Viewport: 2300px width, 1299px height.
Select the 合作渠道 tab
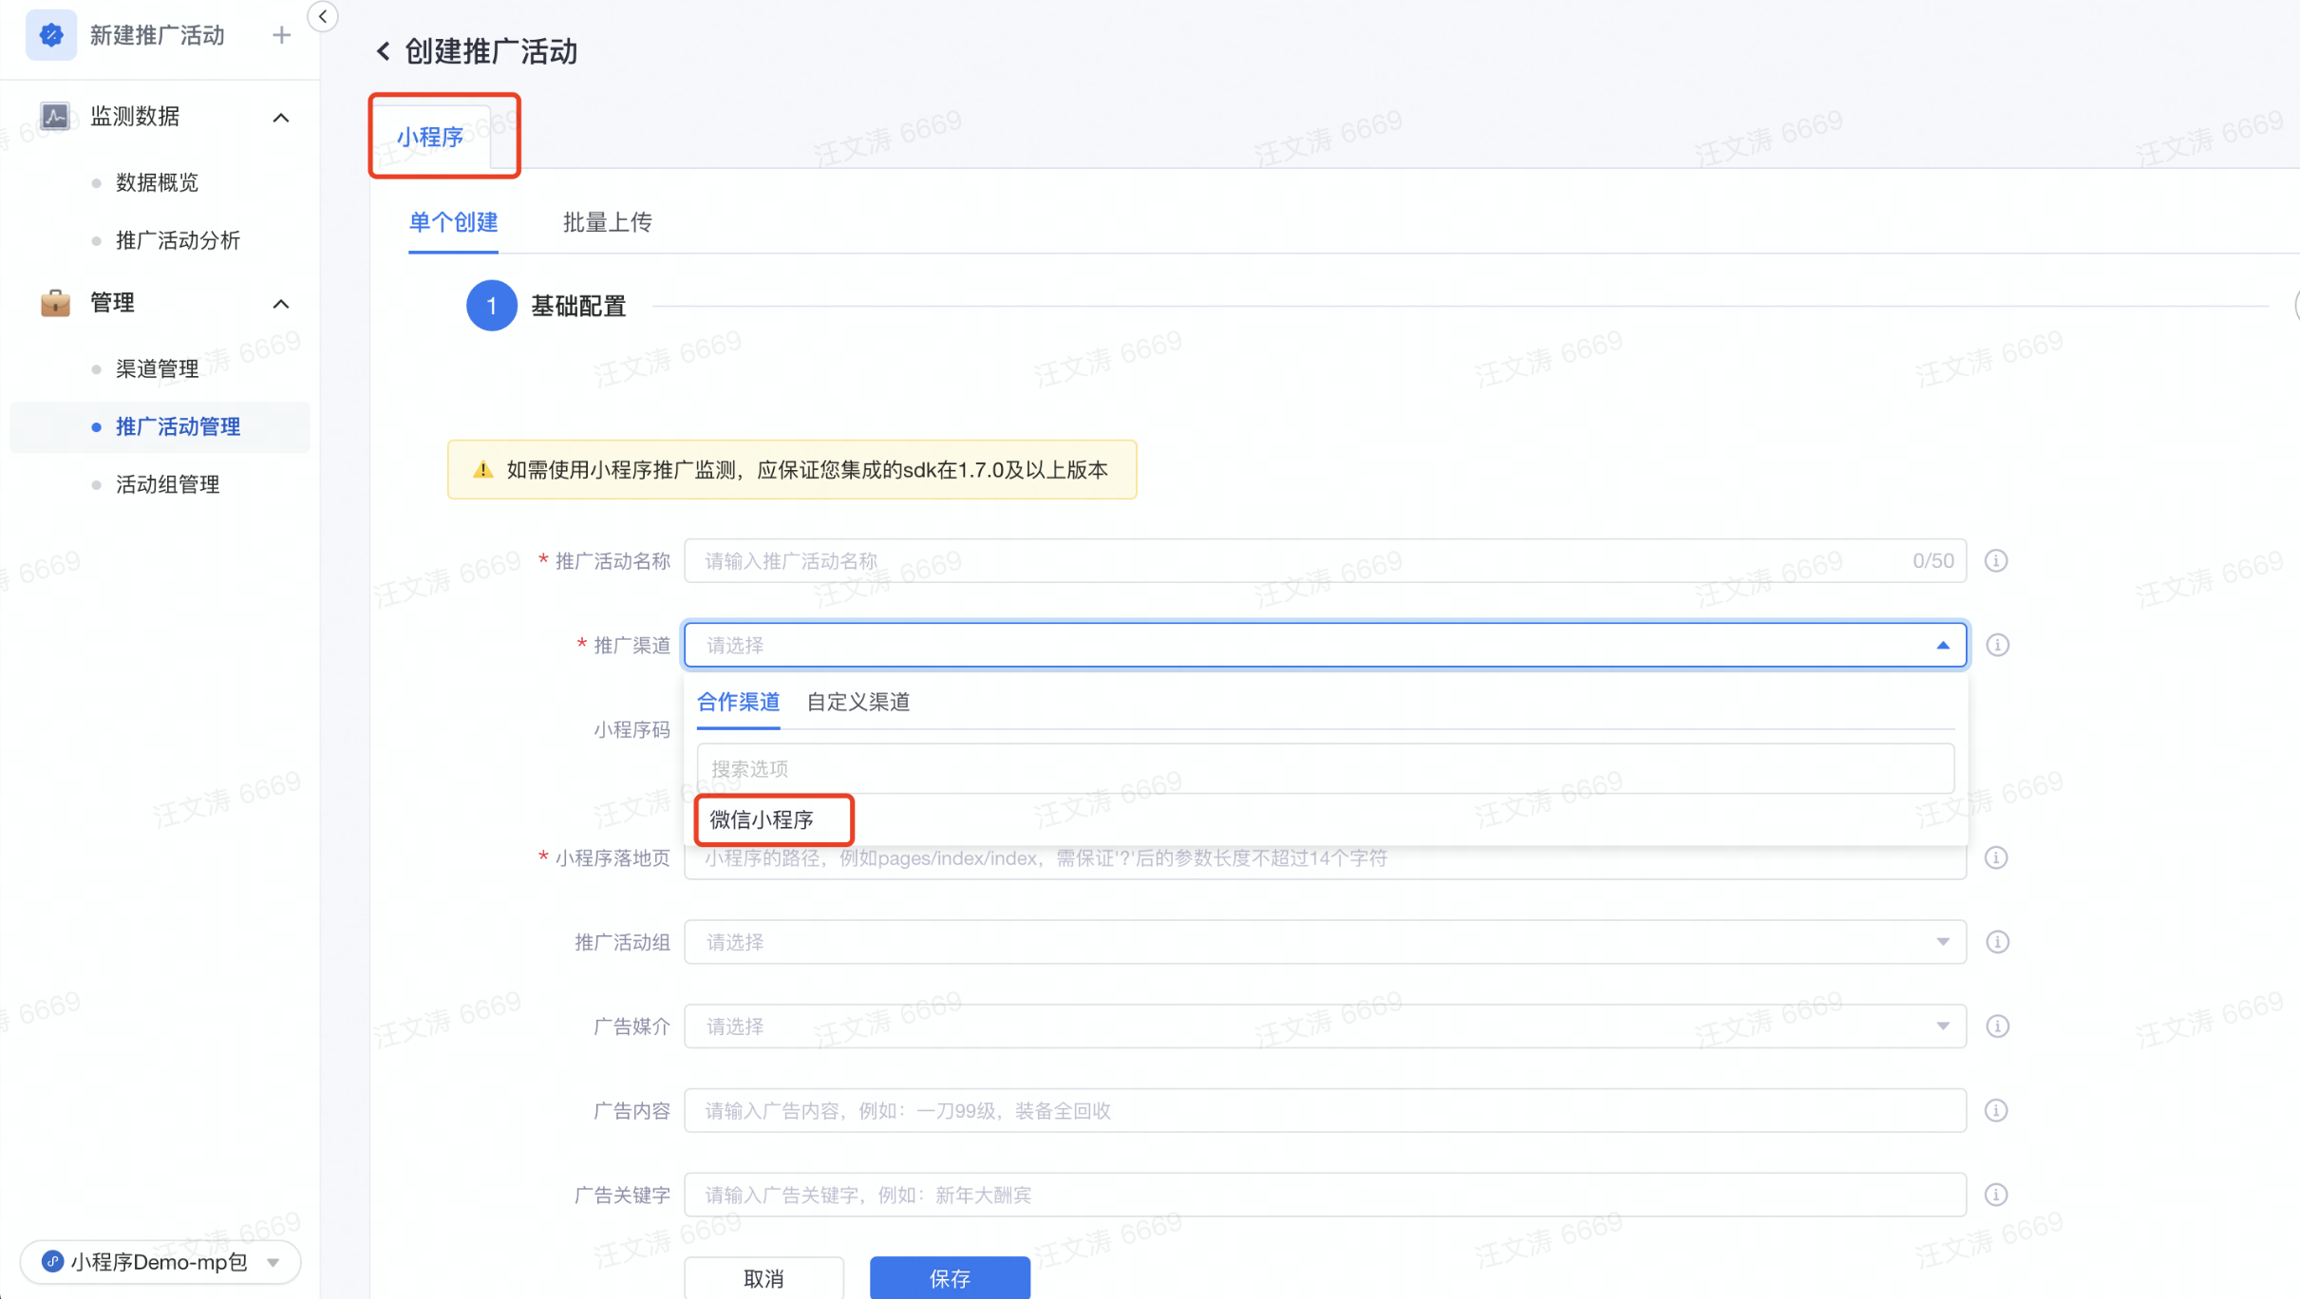coord(738,702)
